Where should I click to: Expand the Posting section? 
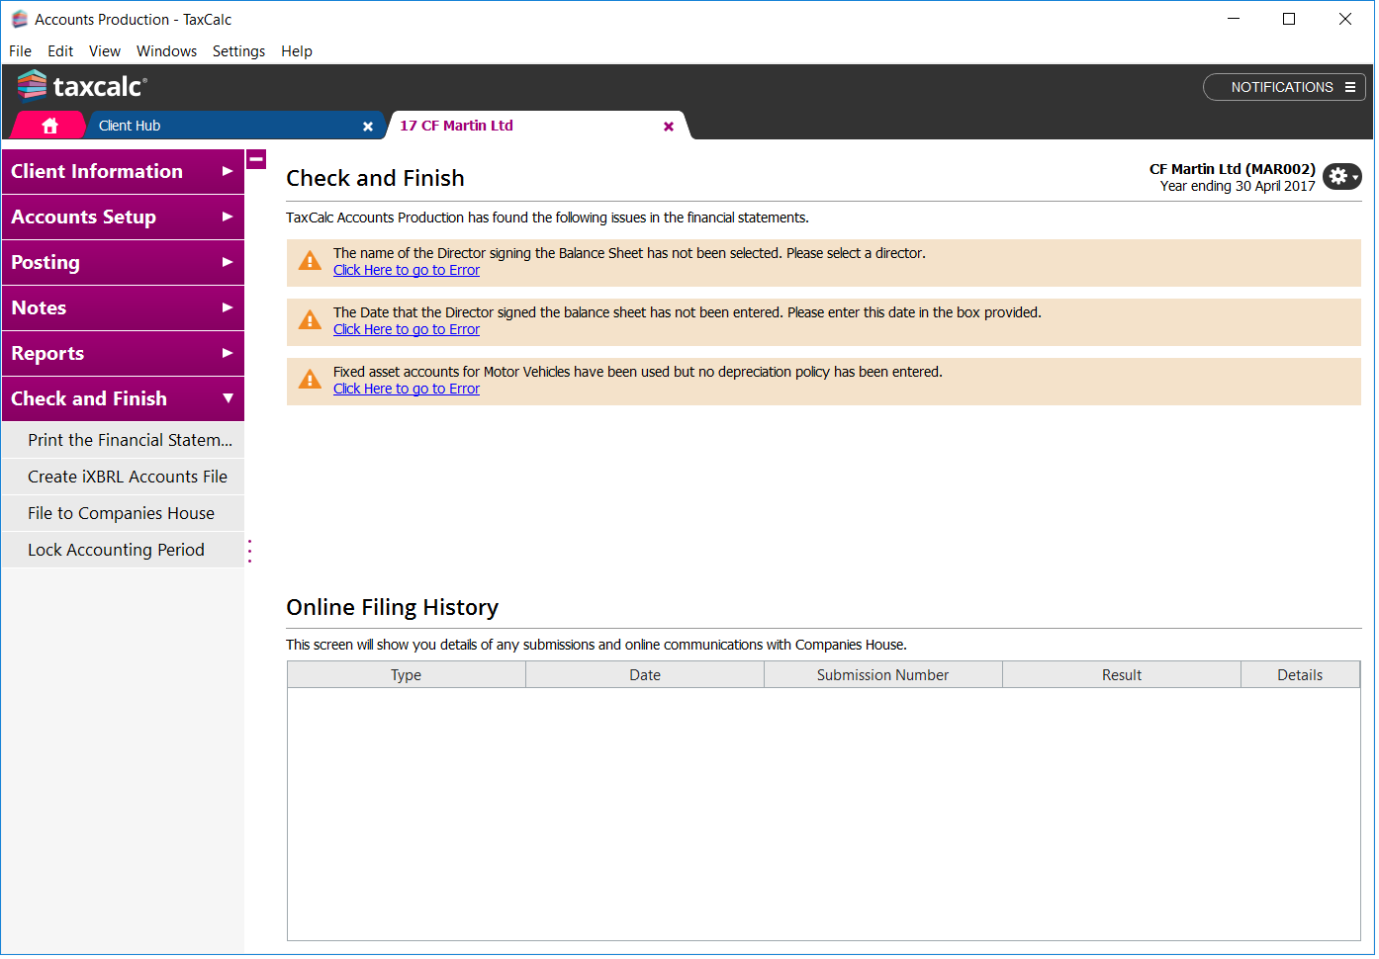(x=123, y=263)
